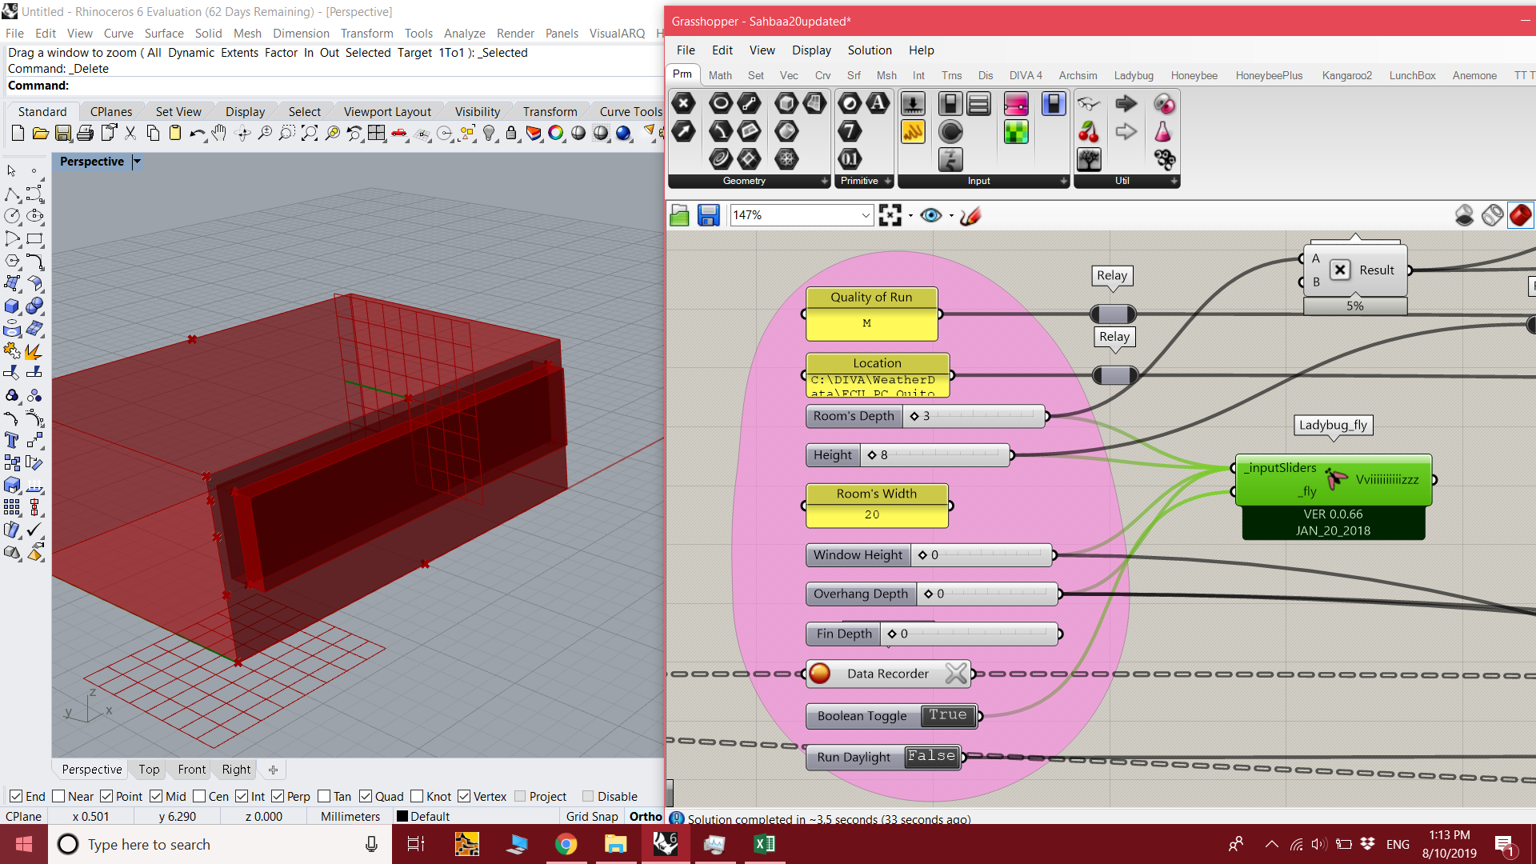Click the red car icon in Rhino toolbar
The image size is (1536, 864).
399,134
